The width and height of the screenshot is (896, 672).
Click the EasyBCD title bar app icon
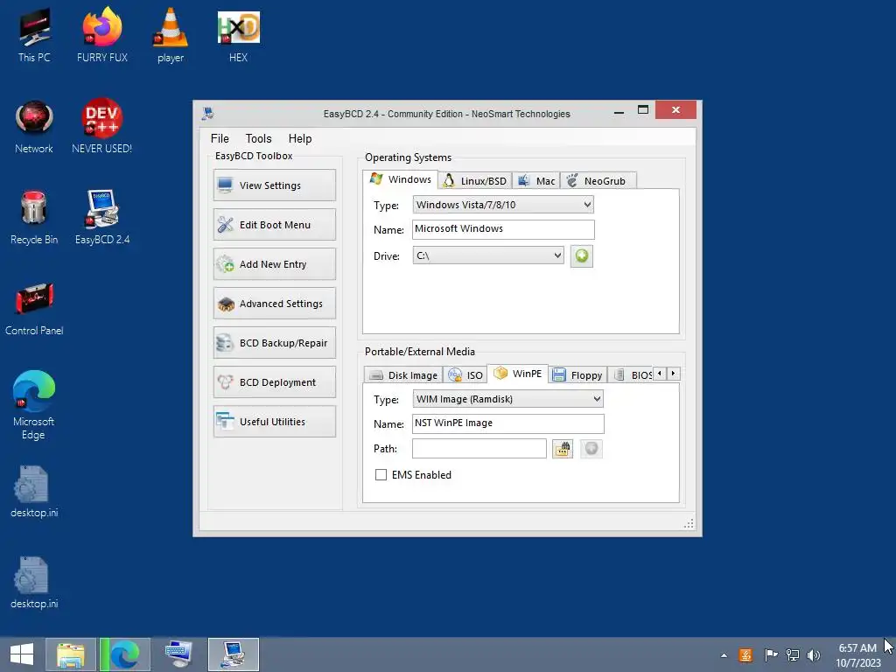click(208, 113)
